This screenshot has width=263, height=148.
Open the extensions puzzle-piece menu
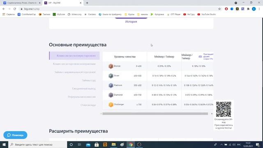point(248,9)
